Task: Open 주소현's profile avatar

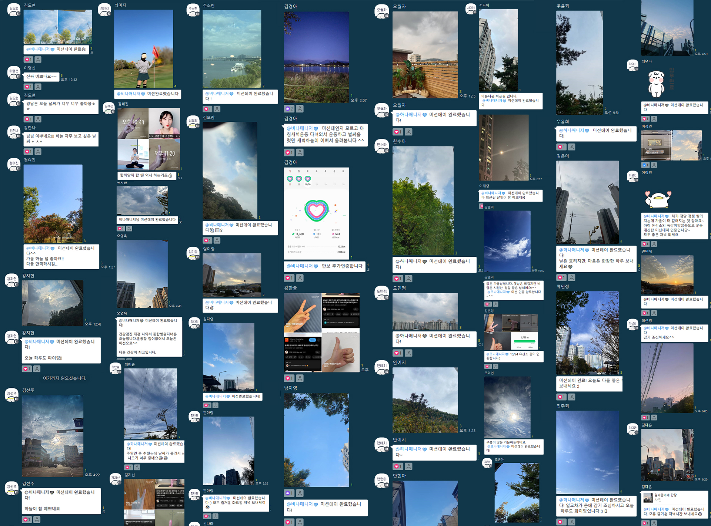Action: 193,10
